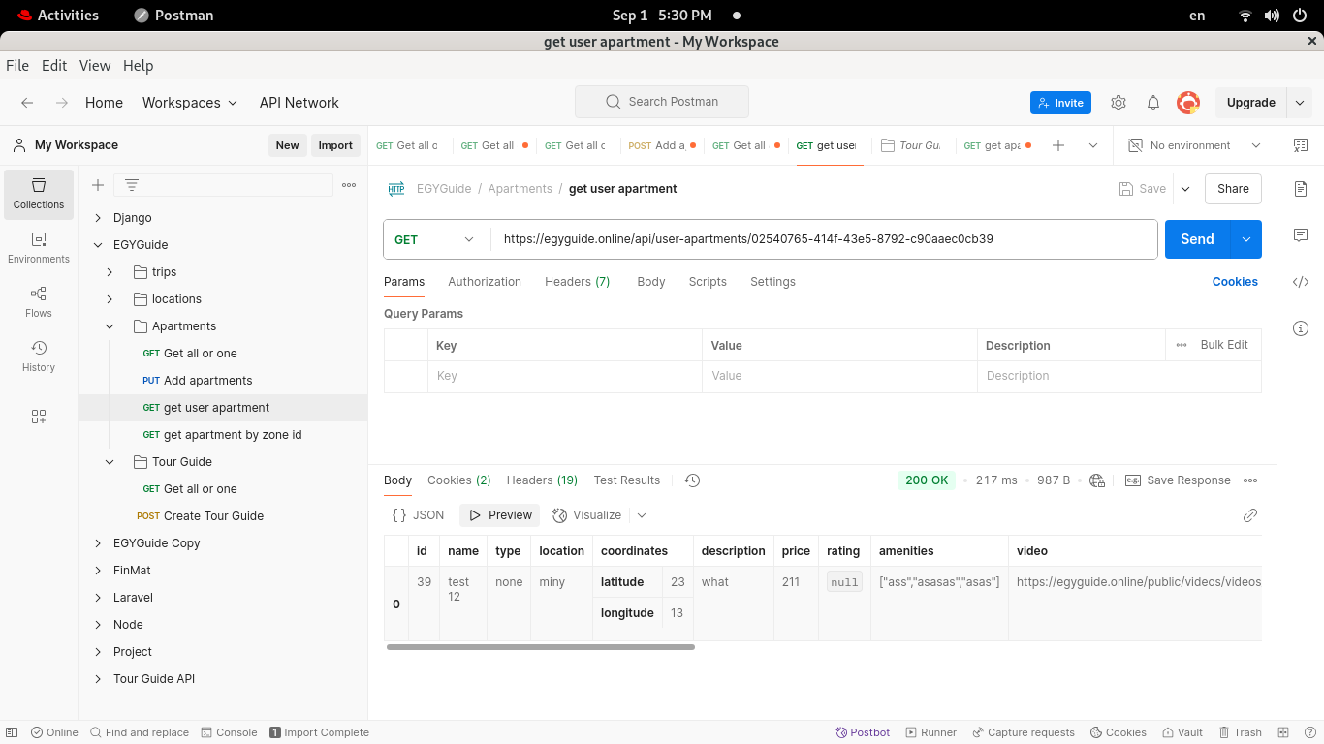The image size is (1324, 744).
Task: Open the Workspaces dropdown
Action: 189,103
